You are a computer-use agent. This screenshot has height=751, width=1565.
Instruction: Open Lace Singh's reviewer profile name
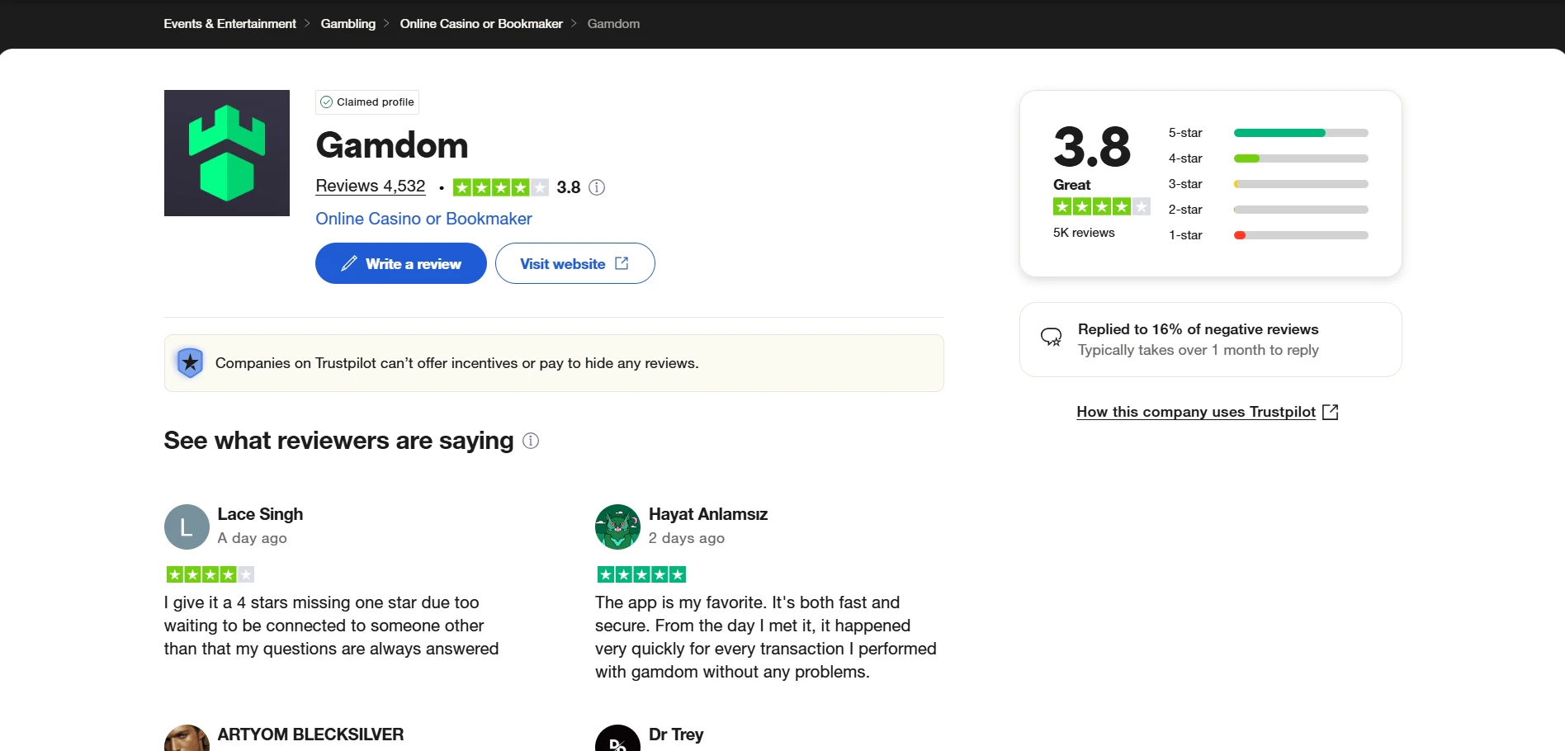[260, 514]
